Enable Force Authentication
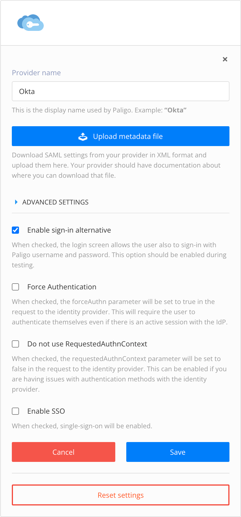Screen dimensions: 241x517 pyautogui.click(x=15, y=287)
